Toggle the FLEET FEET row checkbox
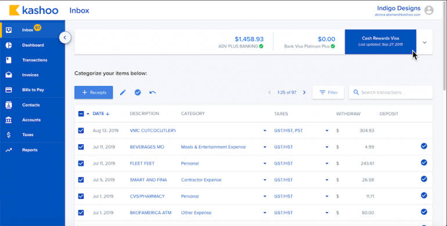Viewport: 447px width, 226px height. click(x=81, y=163)
